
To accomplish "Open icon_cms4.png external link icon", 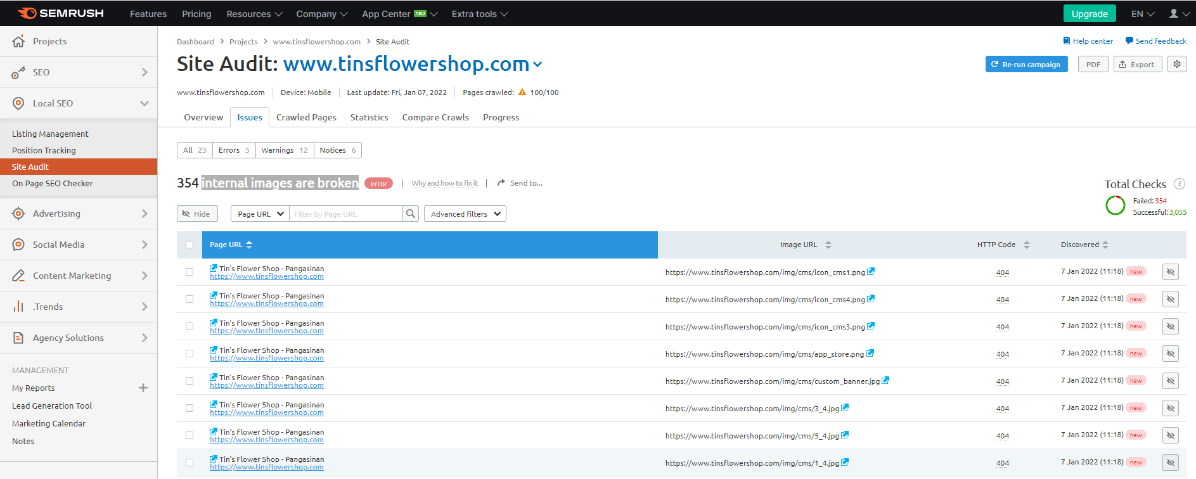I will (871, 298).
